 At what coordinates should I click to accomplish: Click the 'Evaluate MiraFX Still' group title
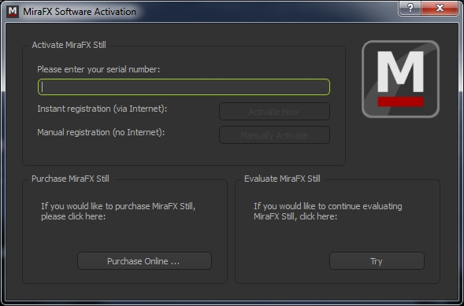(282, 179)
